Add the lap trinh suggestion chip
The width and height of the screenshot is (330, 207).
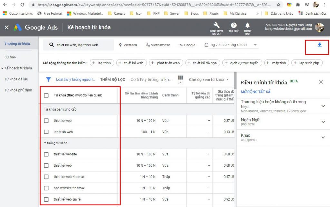tap(102, 63)
